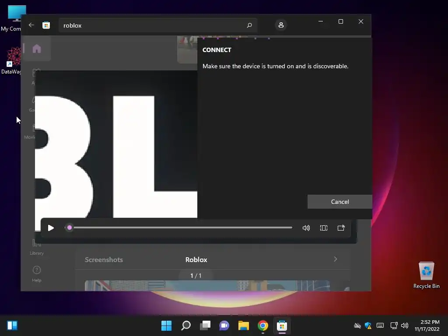Open the Windows Security tray icon
Screen dimensions: 448x336
tap(368, 325)
